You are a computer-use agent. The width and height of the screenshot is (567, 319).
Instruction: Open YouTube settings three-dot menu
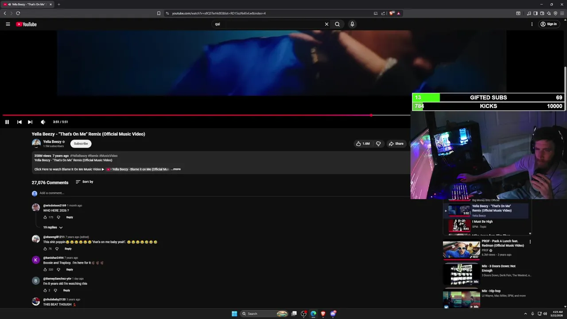click(x=532, y=24)
